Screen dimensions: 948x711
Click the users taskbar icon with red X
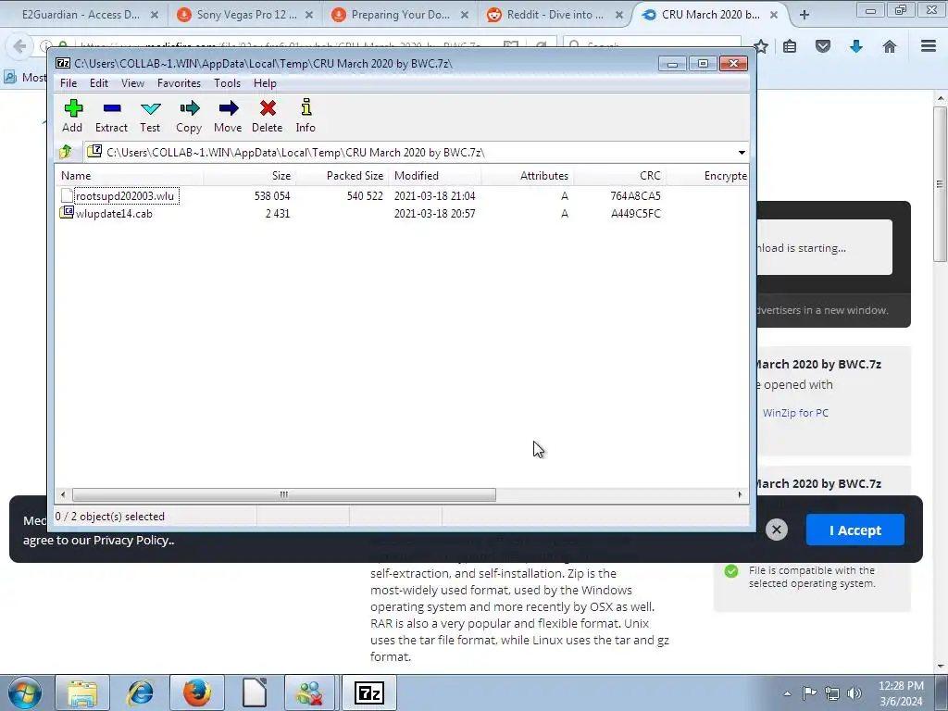(309, 692)
